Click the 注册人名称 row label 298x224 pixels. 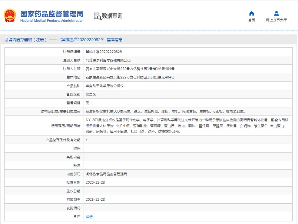click(72, 60)
